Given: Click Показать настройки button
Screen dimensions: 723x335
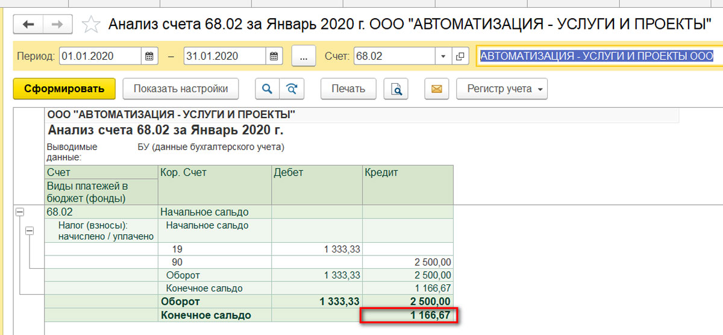Looking at the screenshot, I should (x=181, y=89).
